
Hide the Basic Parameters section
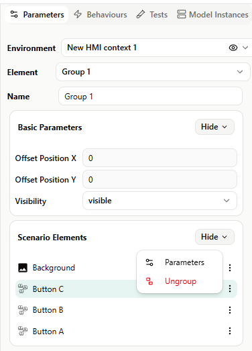[x=214, y=127]
